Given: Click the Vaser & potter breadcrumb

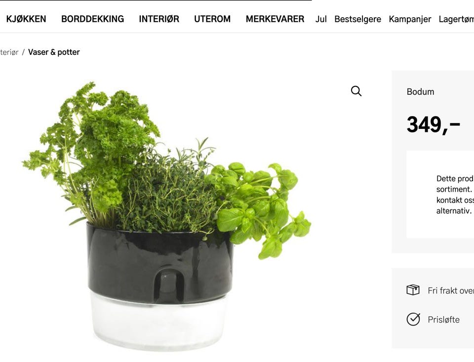Looking at the screenshot, I should point(54,52).
